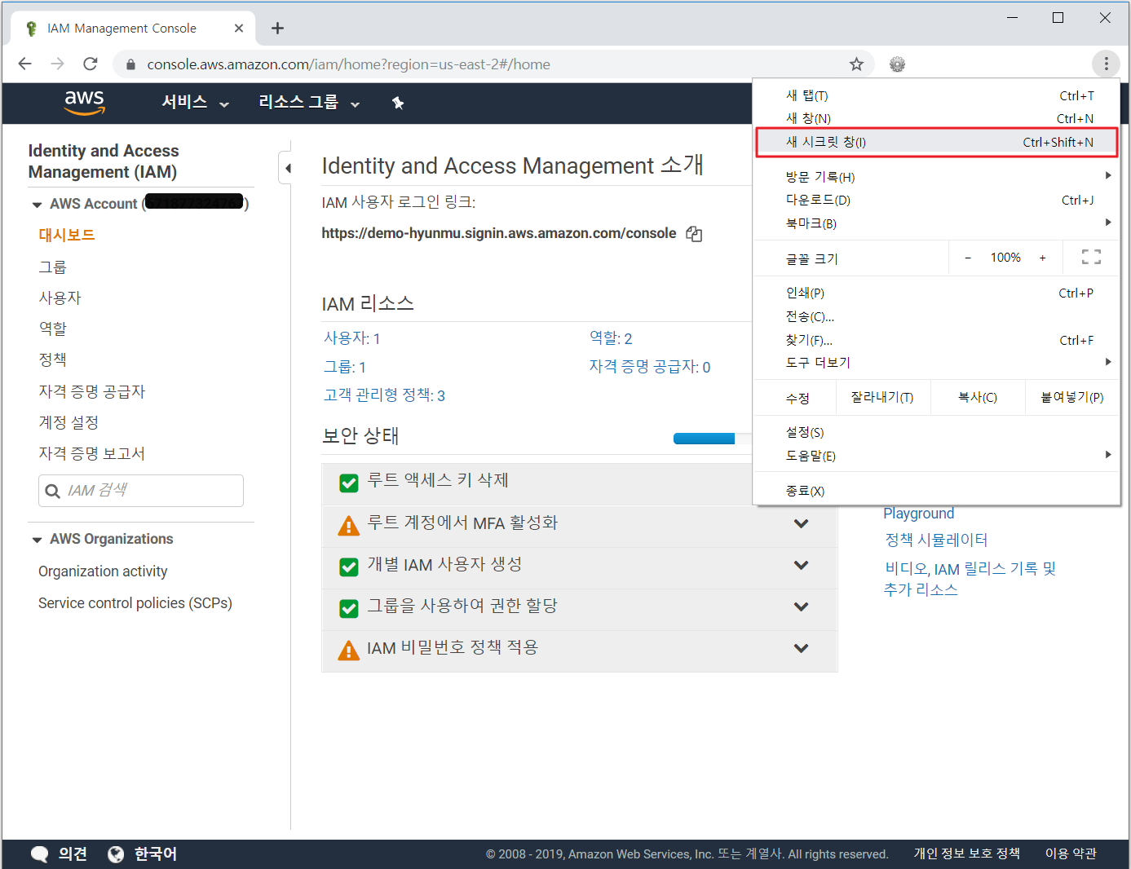This screenshot has width=1131, height=869.
Task: Bookmark this page with the star icon
Action: point(856,64)
